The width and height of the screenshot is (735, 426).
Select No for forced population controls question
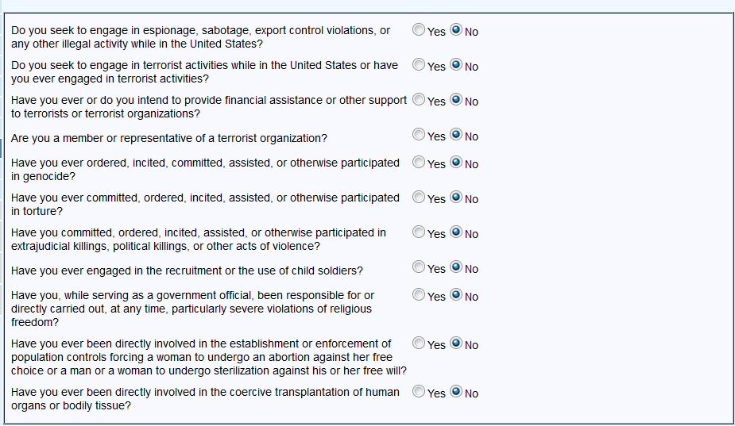[x=456, y=343]
